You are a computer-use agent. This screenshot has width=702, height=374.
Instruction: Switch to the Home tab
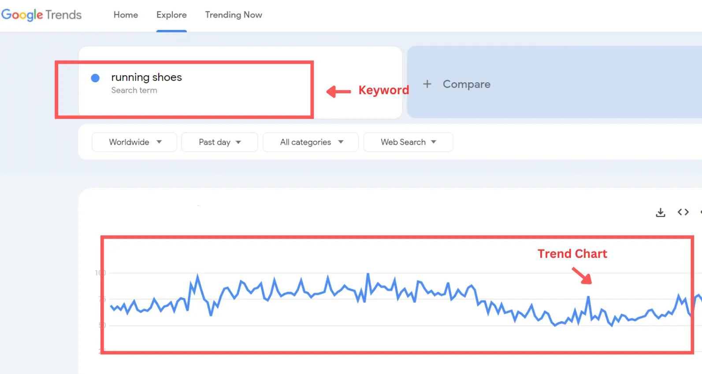(x=125, y=15)
